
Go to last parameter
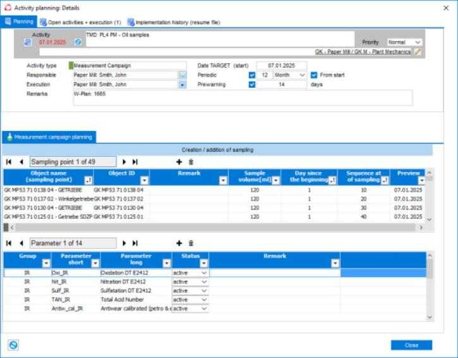[x=135, y=243]
